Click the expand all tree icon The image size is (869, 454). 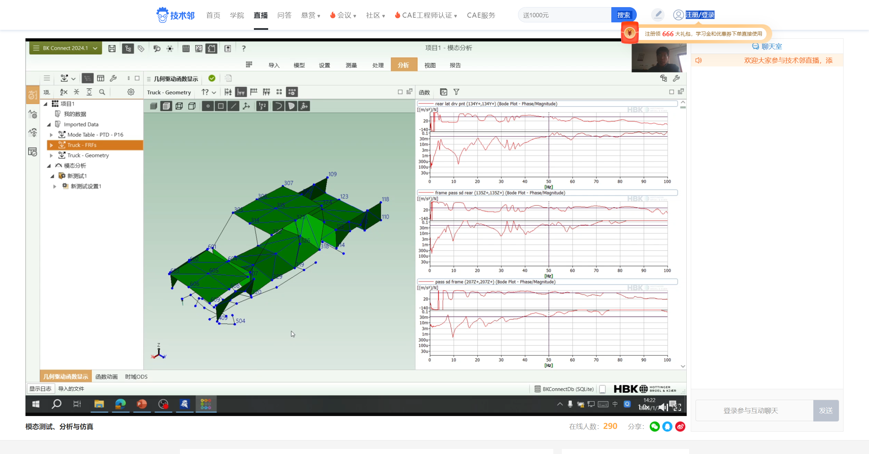(89, 92)
